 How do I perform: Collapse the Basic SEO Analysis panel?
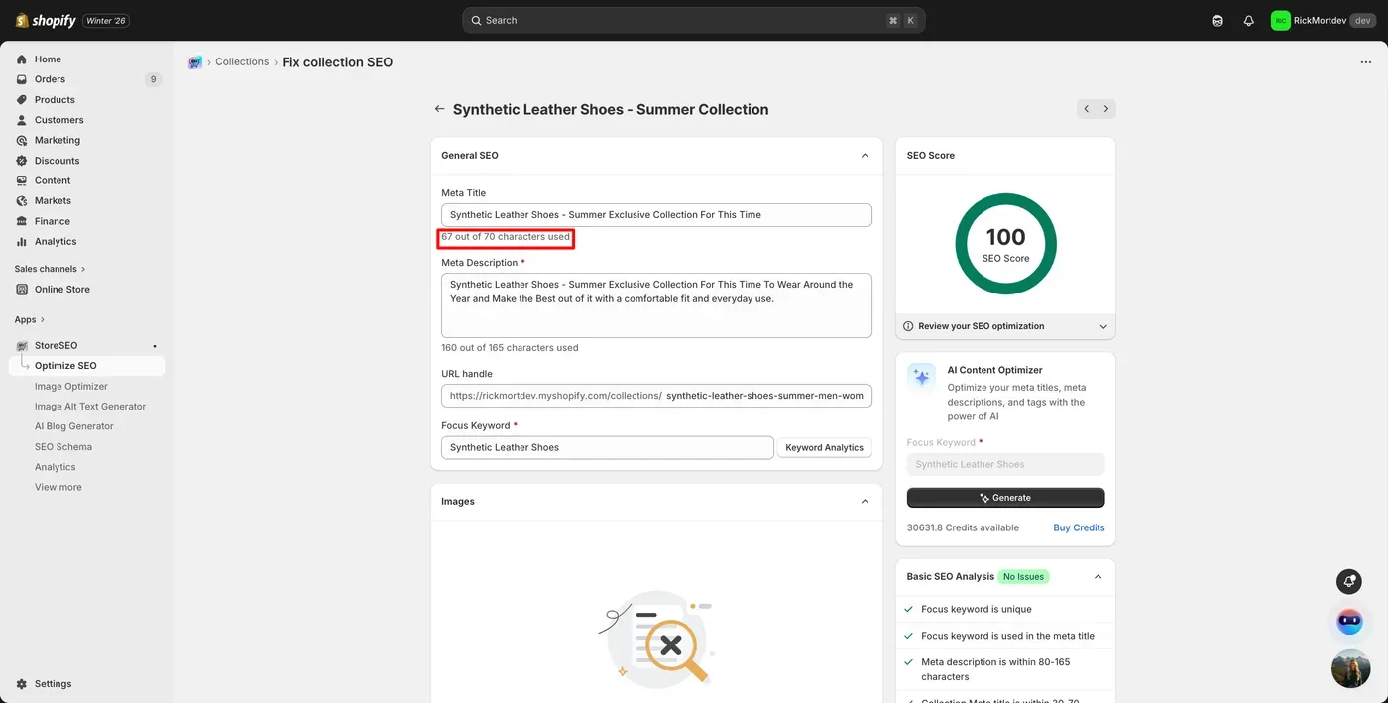tap(1098, 577)
